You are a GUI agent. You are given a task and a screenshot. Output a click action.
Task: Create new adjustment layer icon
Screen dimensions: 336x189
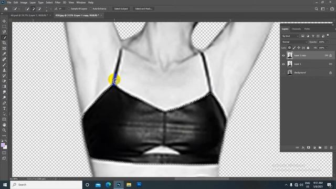coord(314,148)
